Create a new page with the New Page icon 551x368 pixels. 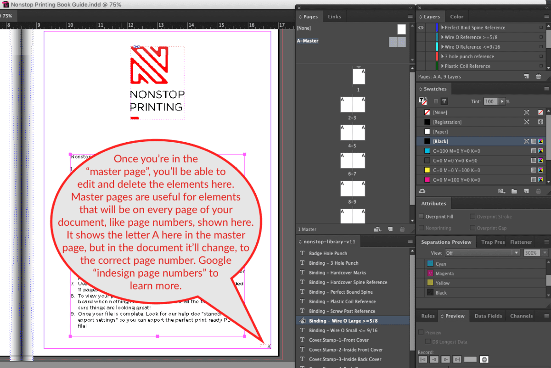(x=391, y=229)
